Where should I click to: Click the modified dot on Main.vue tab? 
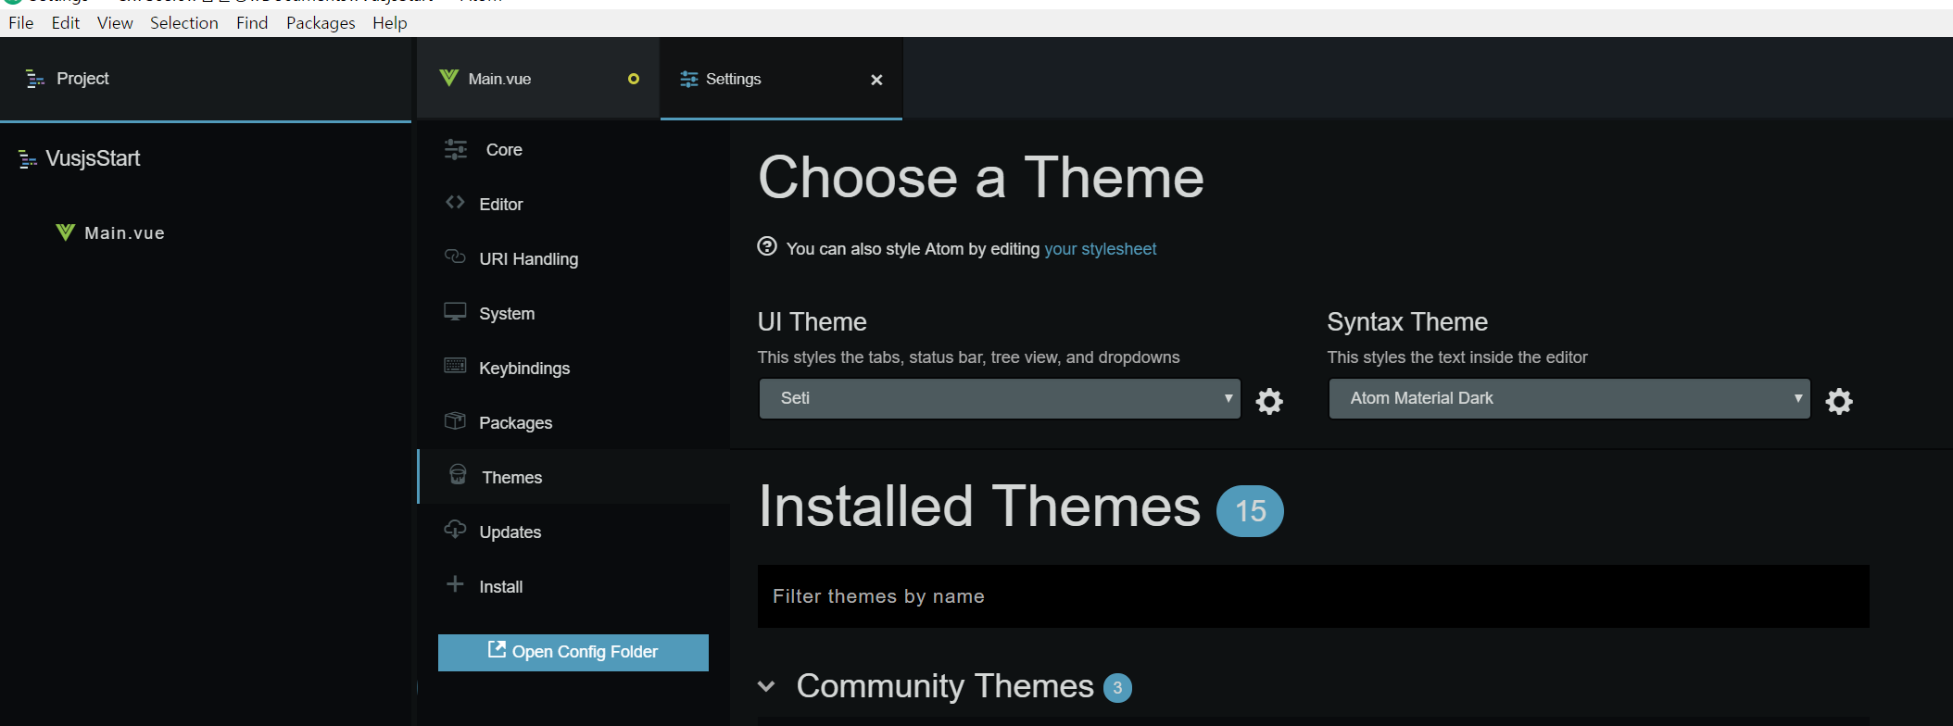[634, 79]
